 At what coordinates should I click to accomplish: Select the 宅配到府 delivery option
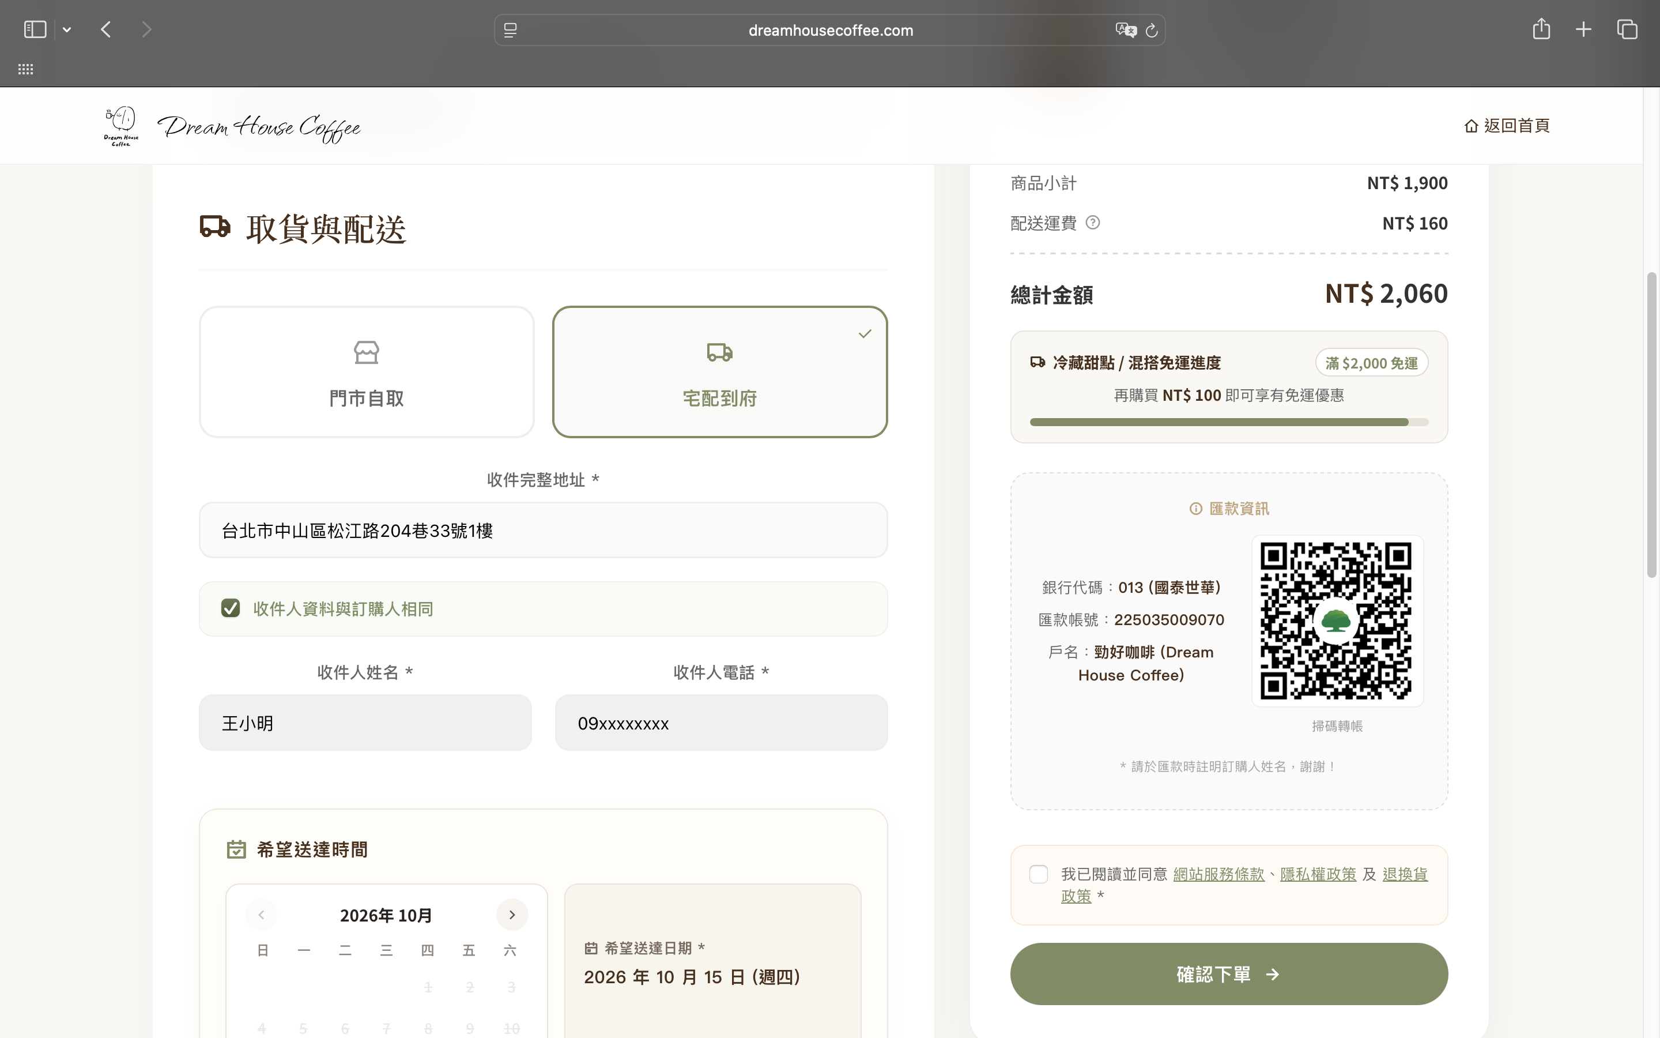[719, 371]
